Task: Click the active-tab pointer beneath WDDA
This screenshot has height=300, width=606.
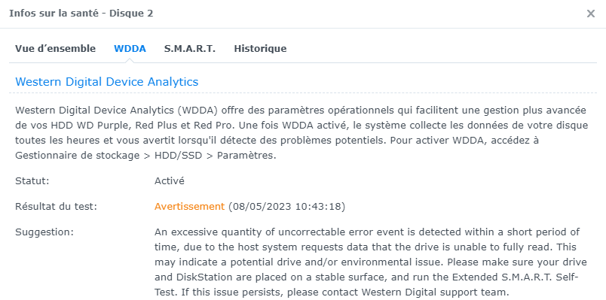Action: click(x=130, y=60)
